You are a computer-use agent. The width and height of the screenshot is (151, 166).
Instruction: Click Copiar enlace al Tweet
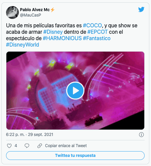tap(66, 146)
